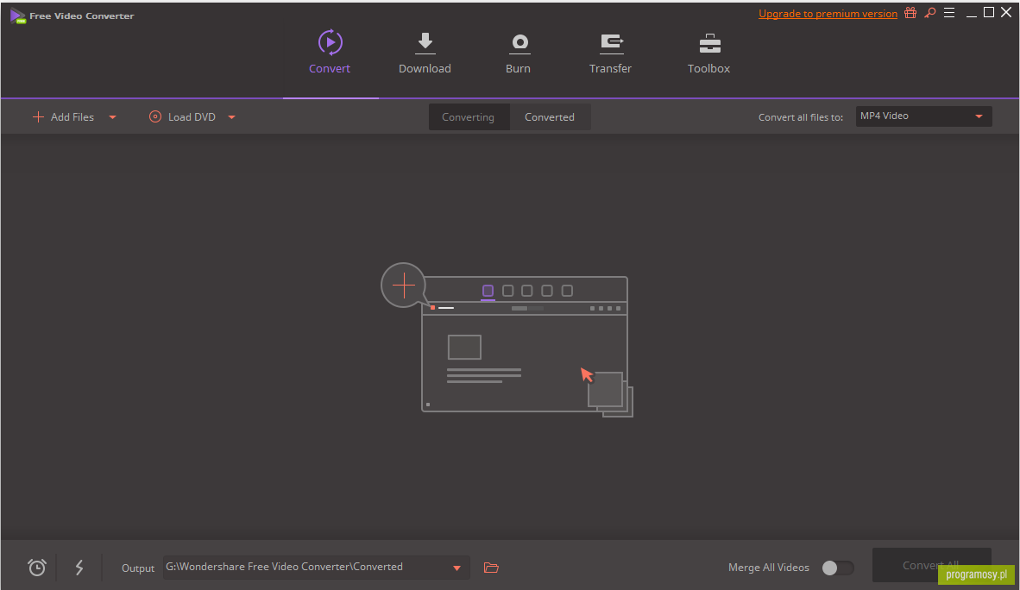Switch to the Burn section
This screenshot has width=1020, height=590.
[519, 53]
